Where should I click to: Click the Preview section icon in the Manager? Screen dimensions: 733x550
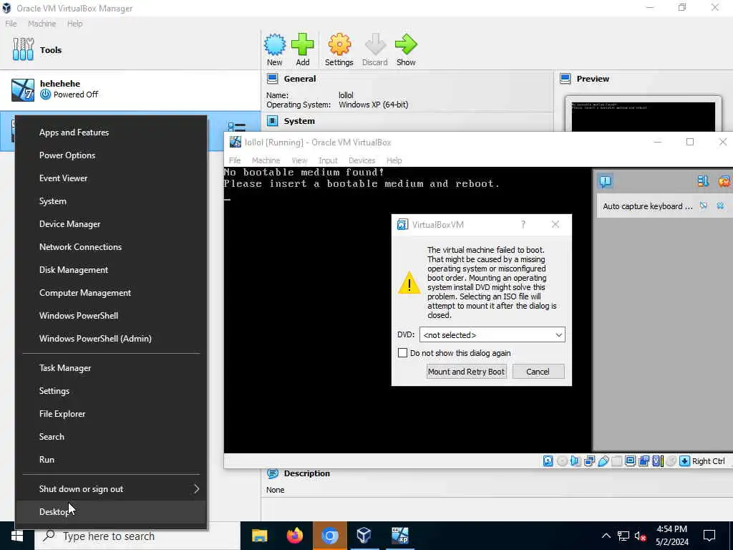pyautogui.click(x=565, y=79)
